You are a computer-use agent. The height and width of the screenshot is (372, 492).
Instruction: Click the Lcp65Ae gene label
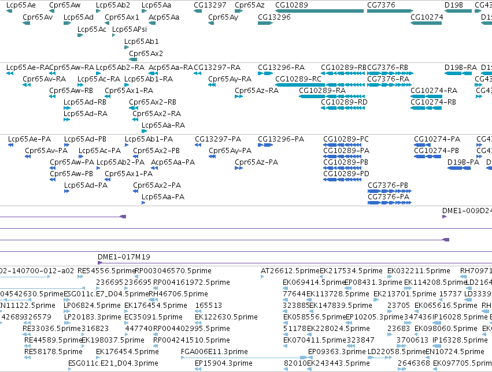21,5
